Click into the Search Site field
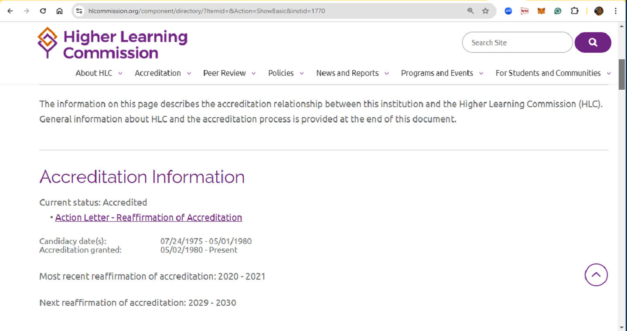This screenshot has height=331, width=627. 517,43
